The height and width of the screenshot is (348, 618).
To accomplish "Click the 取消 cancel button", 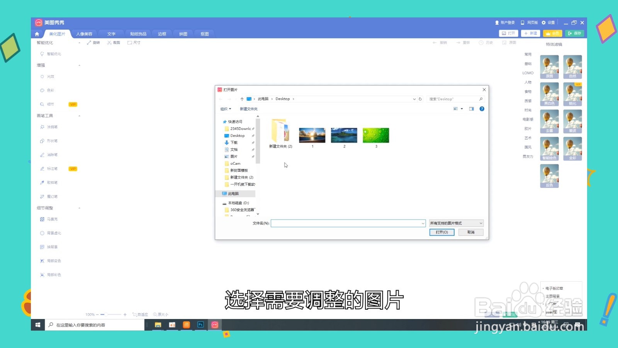I will pos(471,232).
